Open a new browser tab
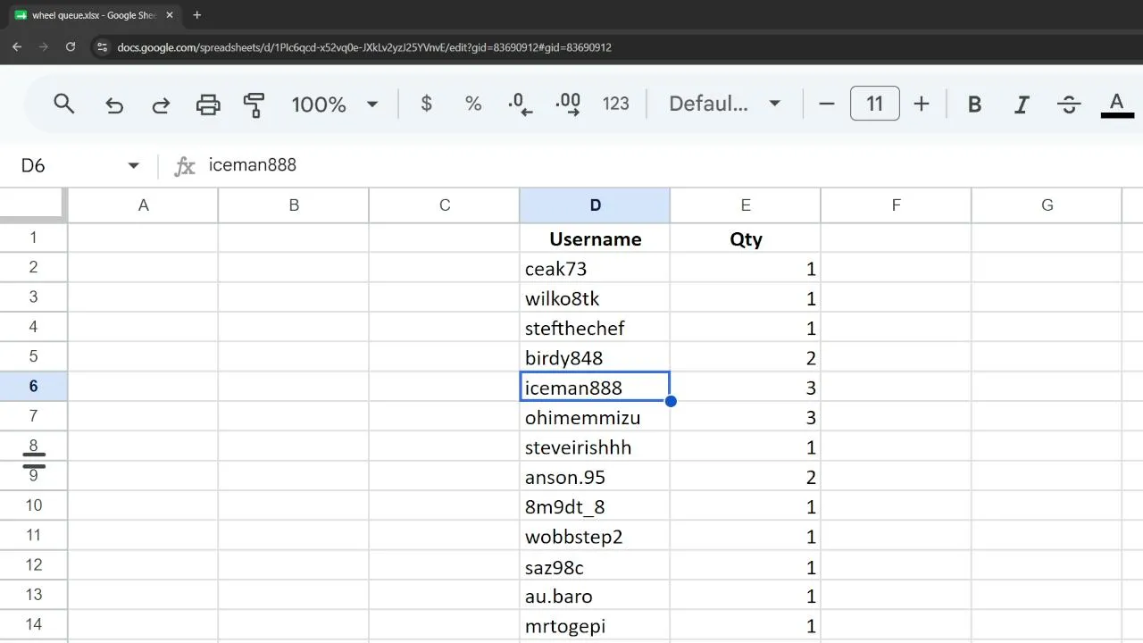 (196, 15)
